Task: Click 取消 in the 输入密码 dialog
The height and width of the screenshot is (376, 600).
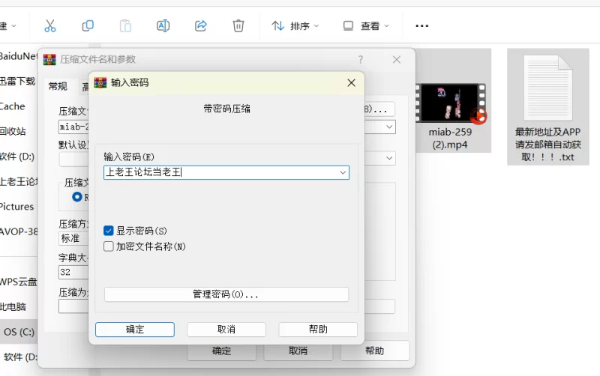Action: coord(226,330)
